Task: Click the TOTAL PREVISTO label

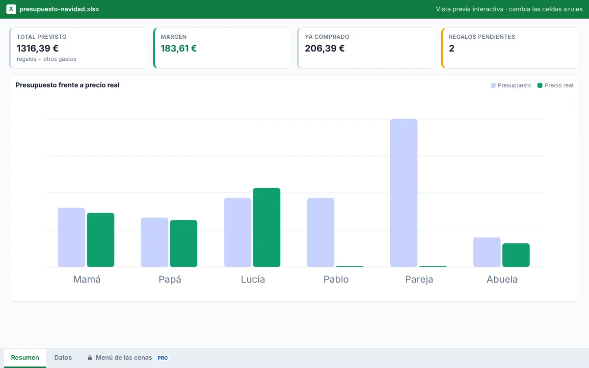Action: tap(42, 37)
